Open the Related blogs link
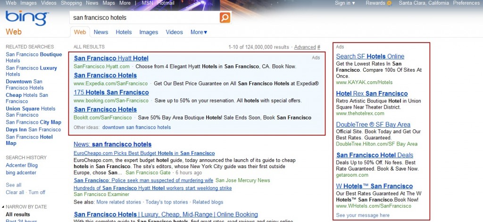483x222 pixels. [x=208, y=202]
